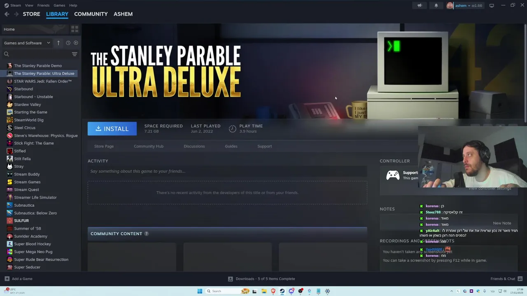Click ashem profile avatar

click(x=450, y=5)
